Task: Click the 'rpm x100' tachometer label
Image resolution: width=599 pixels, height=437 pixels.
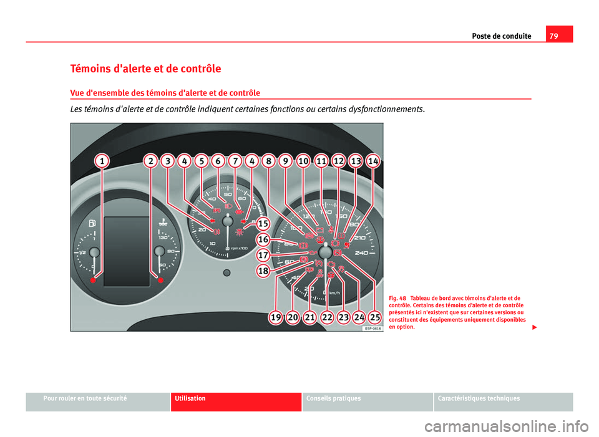Action: [239, 248]
